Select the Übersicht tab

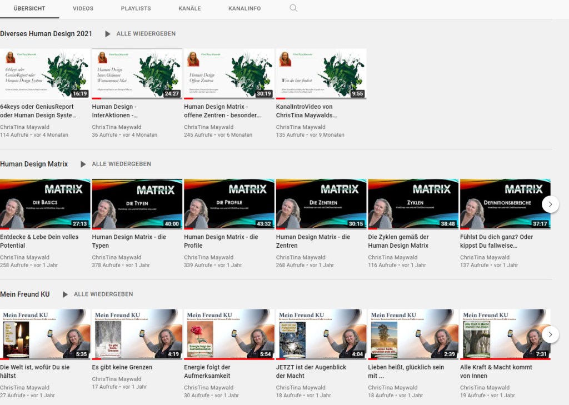29,9
